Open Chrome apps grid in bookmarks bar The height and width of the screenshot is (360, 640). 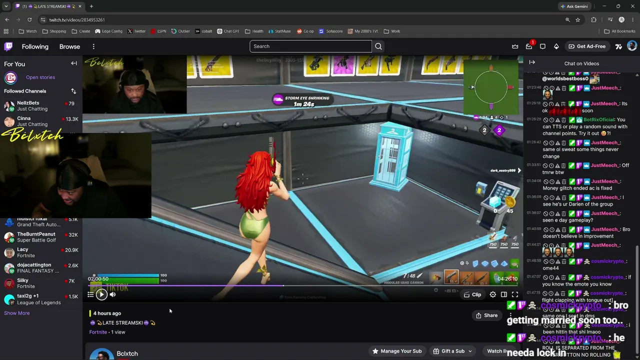click(x=6, y=31)
